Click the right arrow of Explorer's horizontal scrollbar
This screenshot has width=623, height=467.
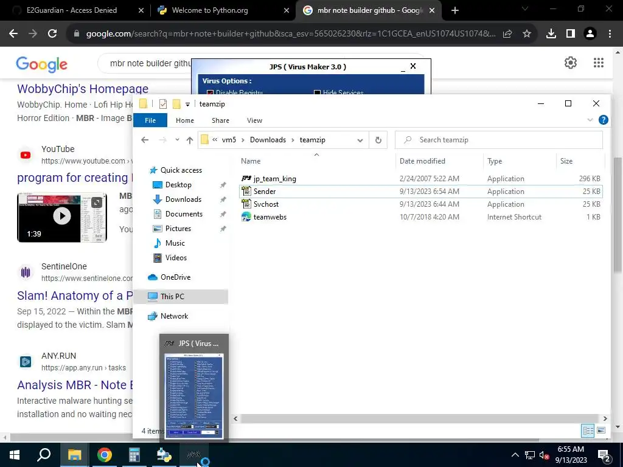pos(605,418)
